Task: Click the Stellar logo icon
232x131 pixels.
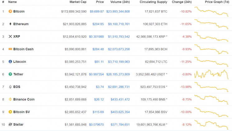Action: [10, 124]
